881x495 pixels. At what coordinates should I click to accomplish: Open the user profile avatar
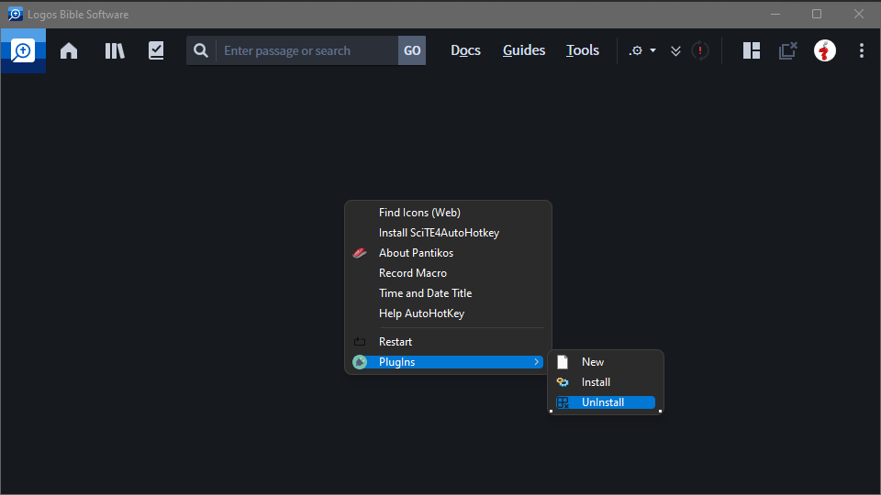(x=825, y=50)
